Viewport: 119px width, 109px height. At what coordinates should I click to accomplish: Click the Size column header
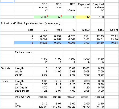[31, 30]
